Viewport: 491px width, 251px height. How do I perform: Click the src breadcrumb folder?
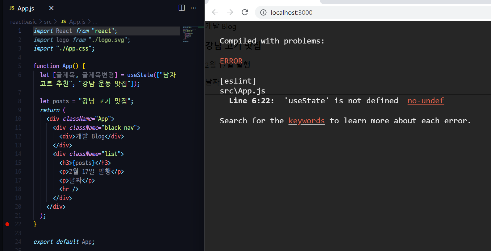click(x=48, y=22)
